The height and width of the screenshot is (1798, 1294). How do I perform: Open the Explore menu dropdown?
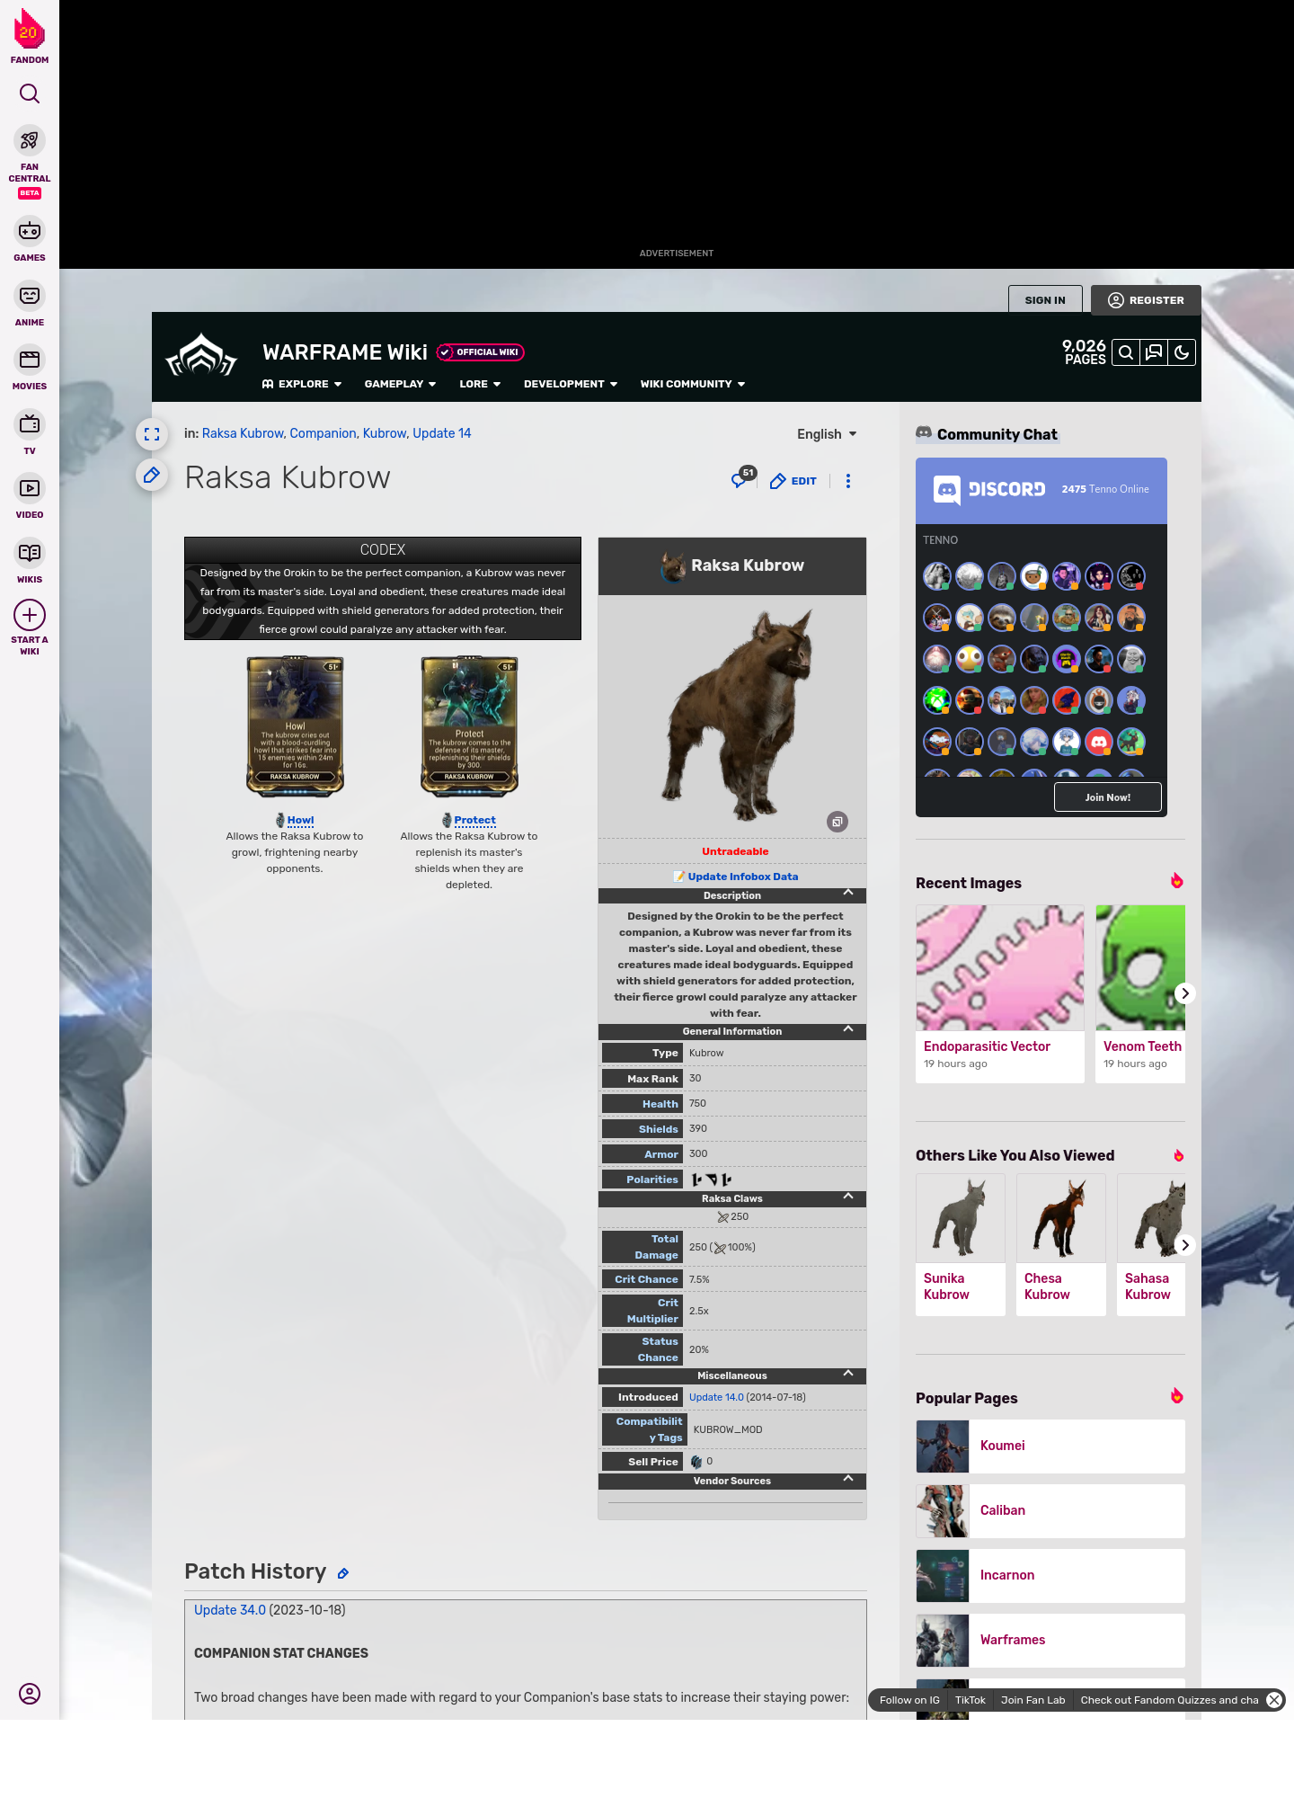point(302,384)
